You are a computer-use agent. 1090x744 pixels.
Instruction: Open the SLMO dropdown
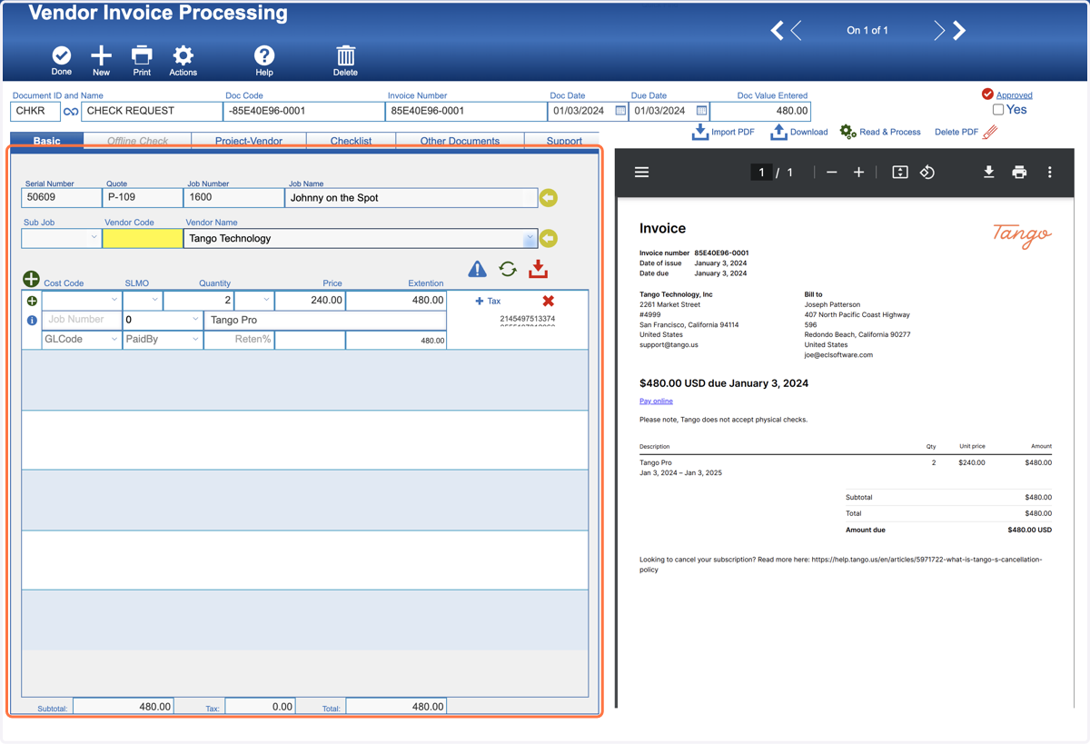(x=143, y=300)
